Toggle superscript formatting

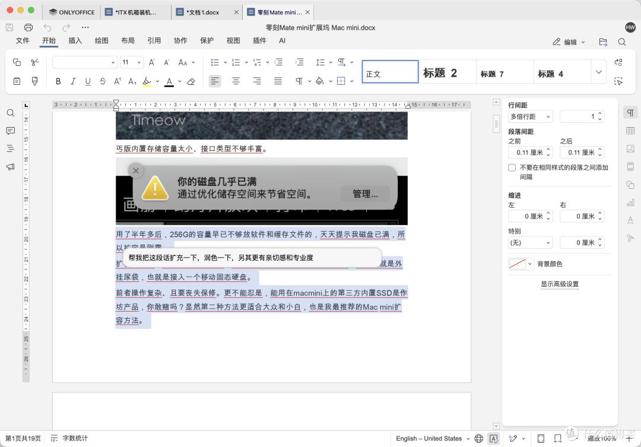[118, 81]
